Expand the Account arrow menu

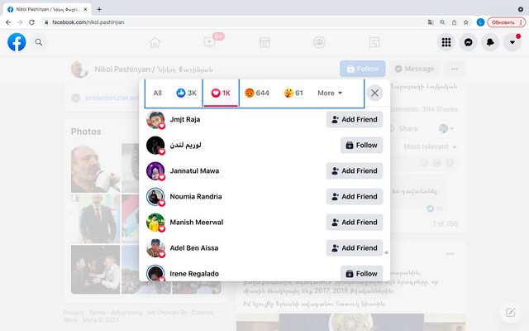(x=512, y=42)
